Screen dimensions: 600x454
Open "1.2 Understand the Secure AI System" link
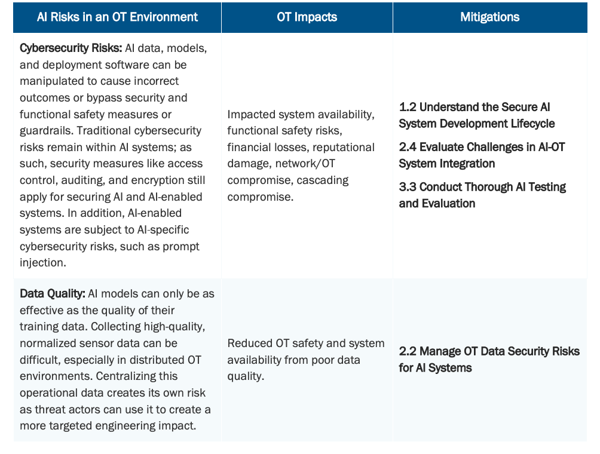point(475,108)
